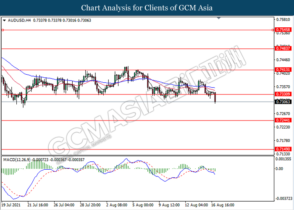
Task: Click the 16 Aug 16:00 time label
Action: coord(222,205)
